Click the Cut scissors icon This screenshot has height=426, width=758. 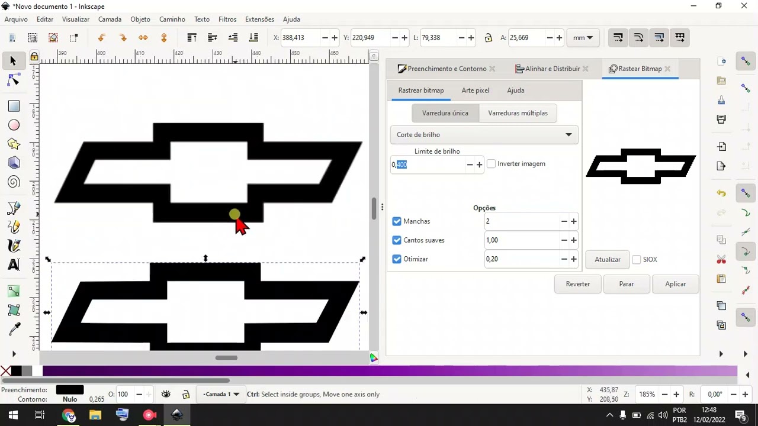pos(721,260)
